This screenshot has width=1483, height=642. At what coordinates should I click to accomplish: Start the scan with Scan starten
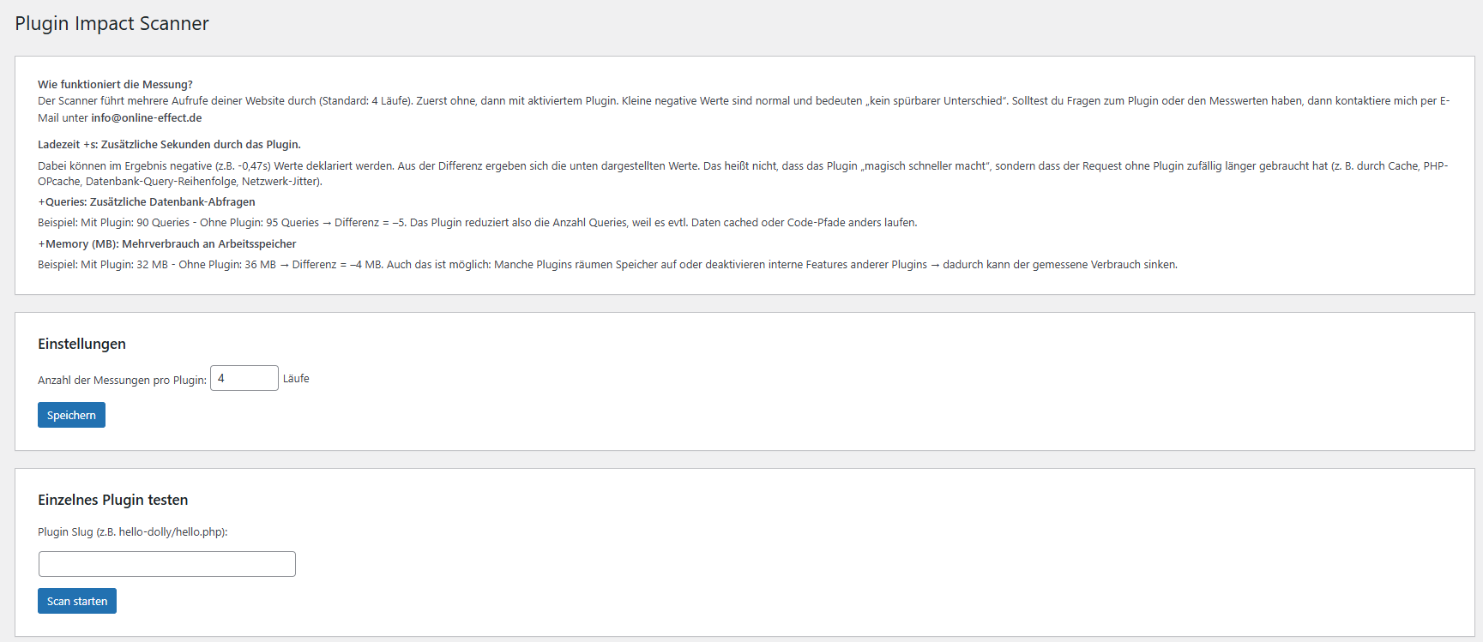pyautogui.click(x=77, y=601)
